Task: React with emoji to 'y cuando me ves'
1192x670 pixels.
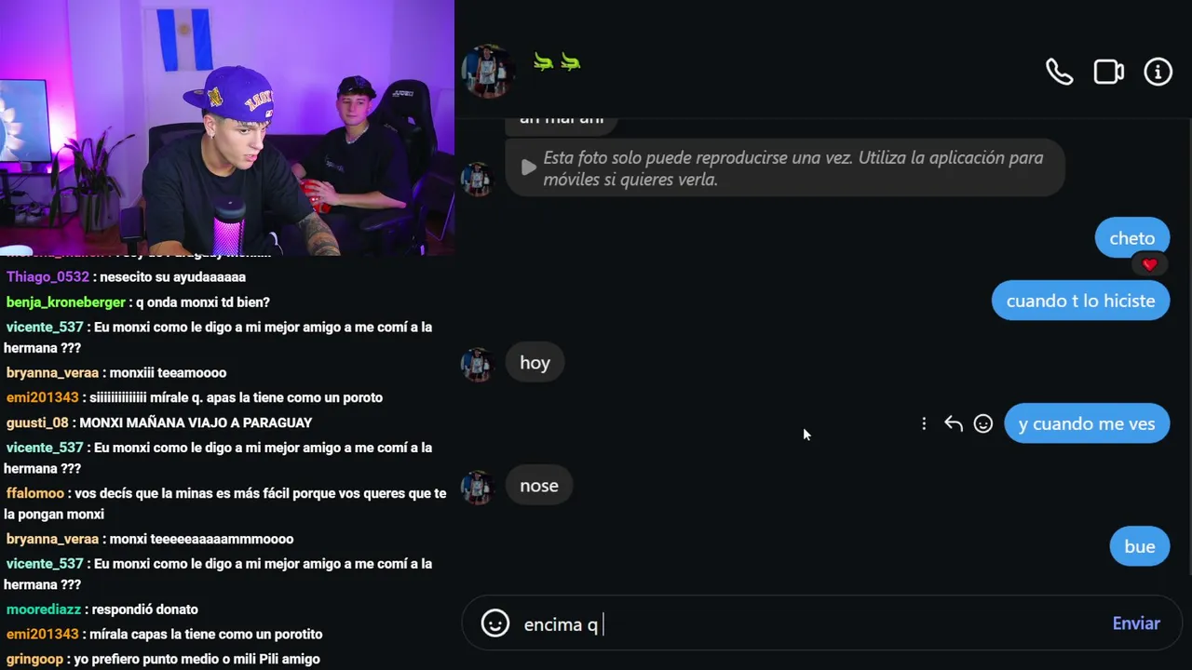Action: click(982, 423)
